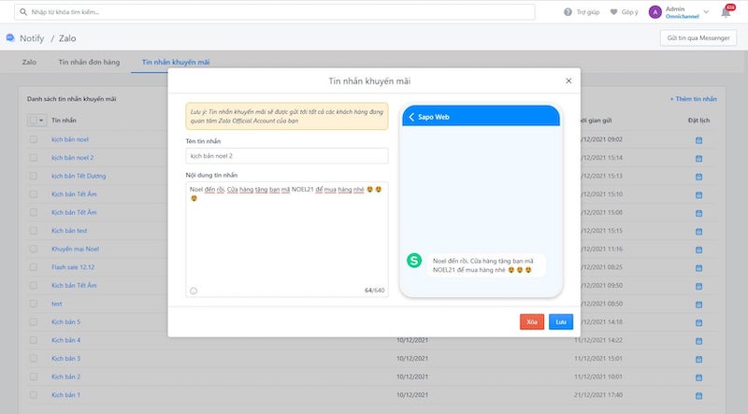Tick the checkbox for Kịch bản 1

click(x=34, y=394)
